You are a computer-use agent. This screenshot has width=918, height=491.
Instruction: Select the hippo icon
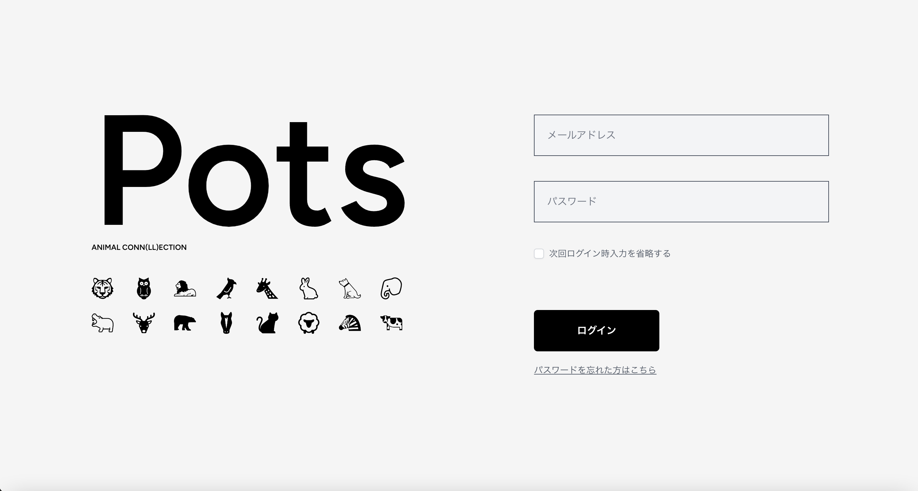(x=102, y=323)
